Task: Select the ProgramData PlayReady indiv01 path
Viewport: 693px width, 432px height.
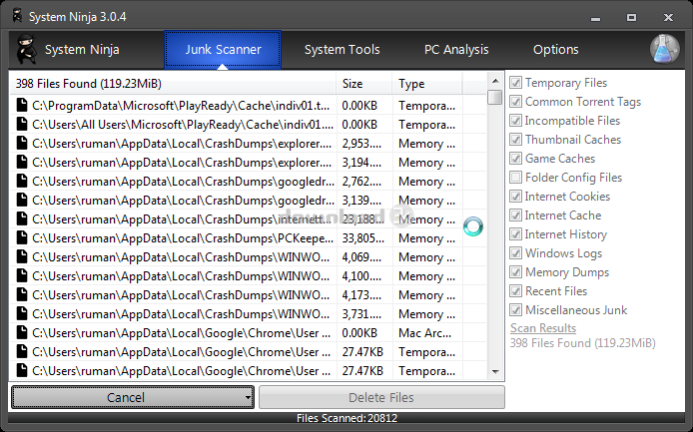Action: click(181, 106)
